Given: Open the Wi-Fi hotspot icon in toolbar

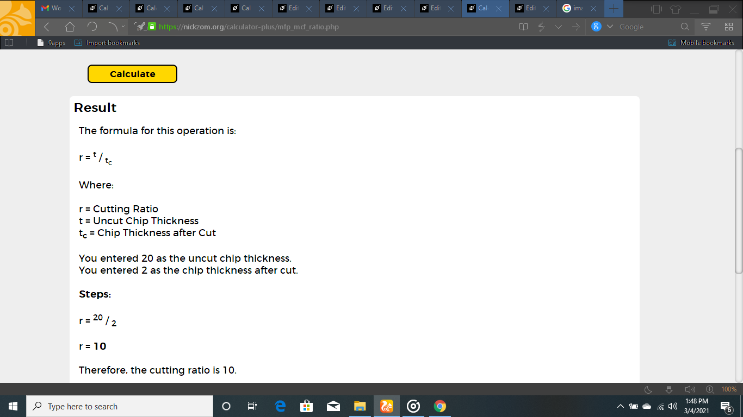Looking at the screenshot, I should tap(706, 27).
